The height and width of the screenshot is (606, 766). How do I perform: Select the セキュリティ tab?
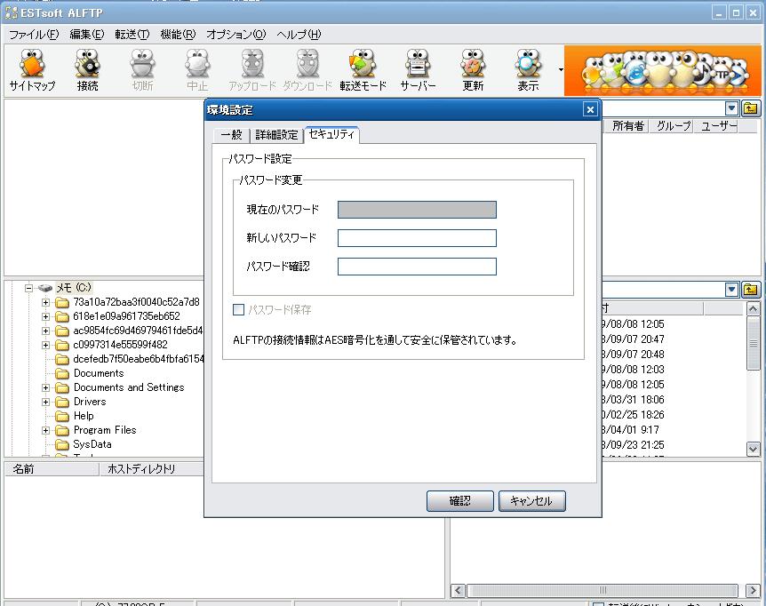331,134
